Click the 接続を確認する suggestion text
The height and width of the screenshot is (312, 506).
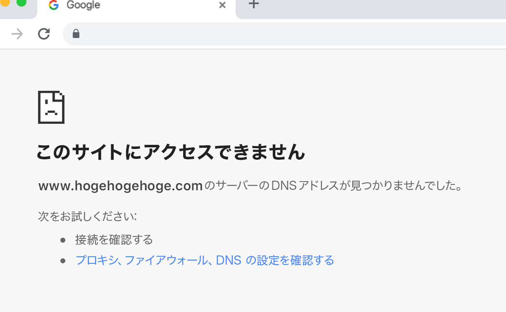coord(114,240)
